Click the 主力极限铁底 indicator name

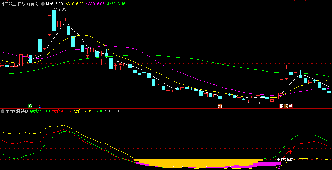tap(17, 111)
